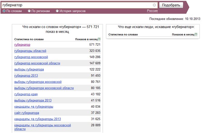
Task: Open the губернатор московской link
Action: [31, 57]
